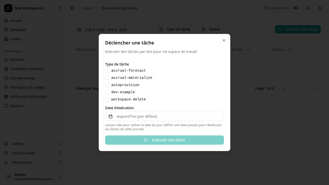
Task: Close the Déclencher une tâche dialog
Action: [x=224, y=40]
